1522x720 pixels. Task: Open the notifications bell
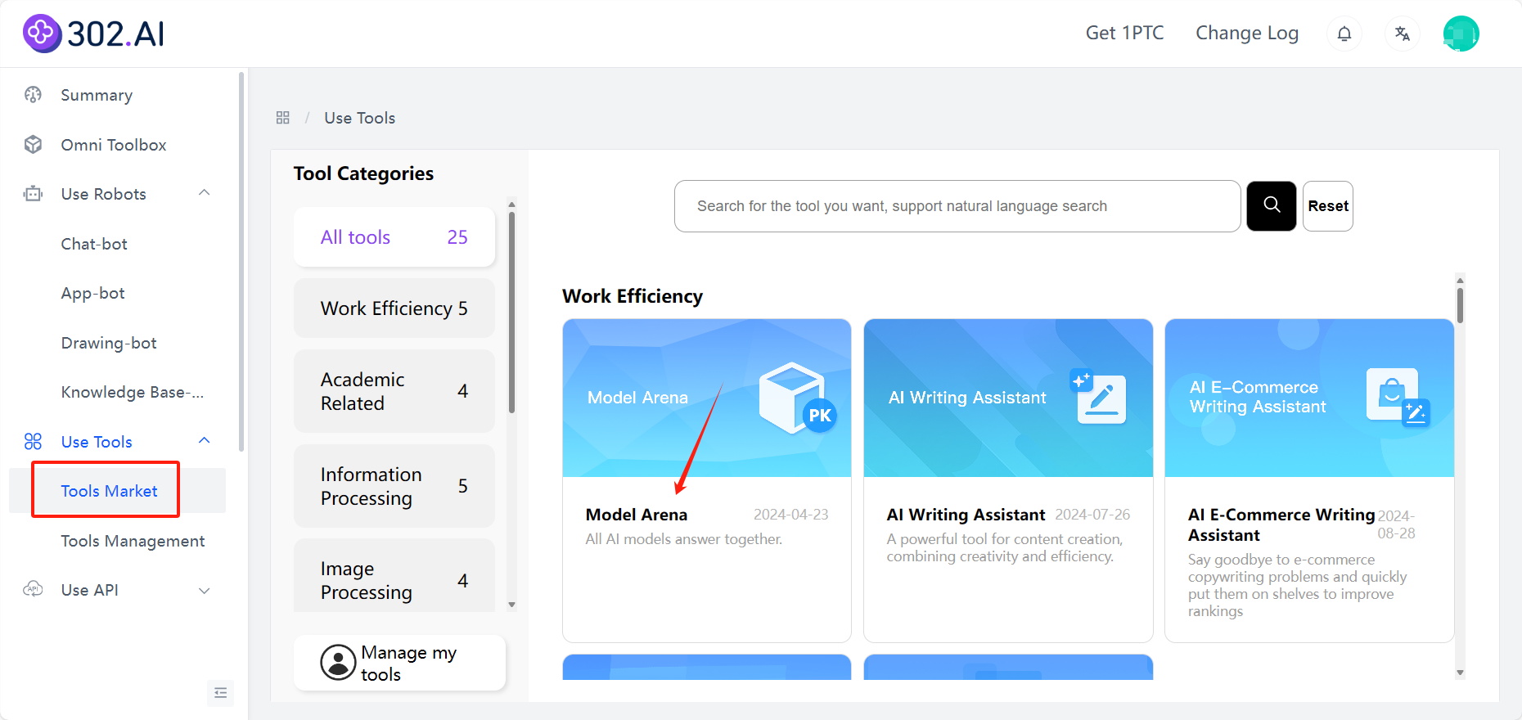pyautogui.click(x=1344, y=34)
